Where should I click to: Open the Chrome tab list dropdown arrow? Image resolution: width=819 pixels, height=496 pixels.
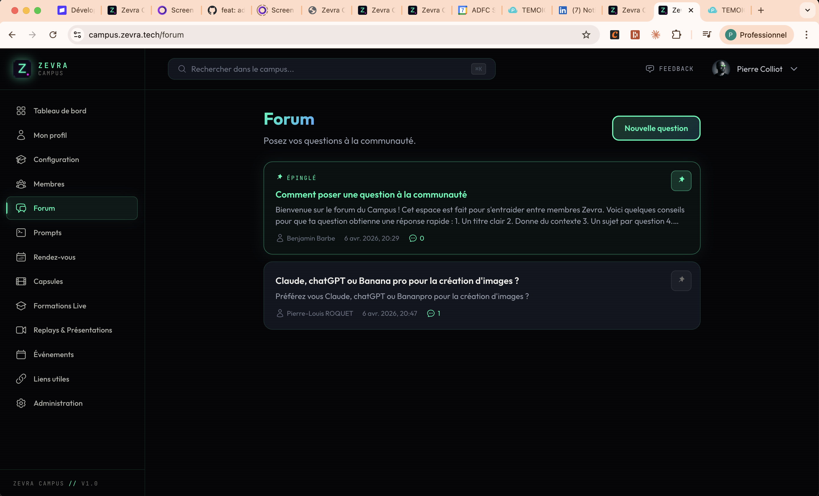(807, 10)
